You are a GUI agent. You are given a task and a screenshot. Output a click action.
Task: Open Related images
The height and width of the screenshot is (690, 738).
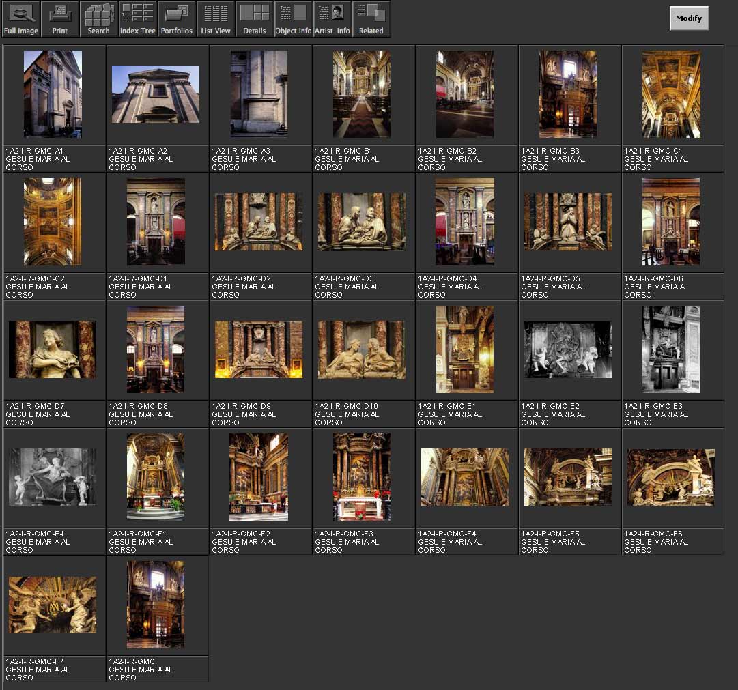tap(371, 19)
